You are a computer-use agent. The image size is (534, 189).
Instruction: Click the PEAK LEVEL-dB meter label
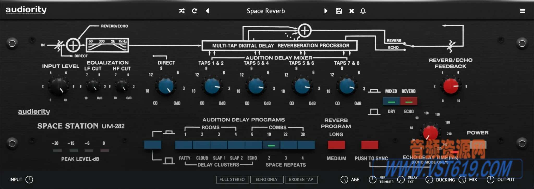click(80, 159)
